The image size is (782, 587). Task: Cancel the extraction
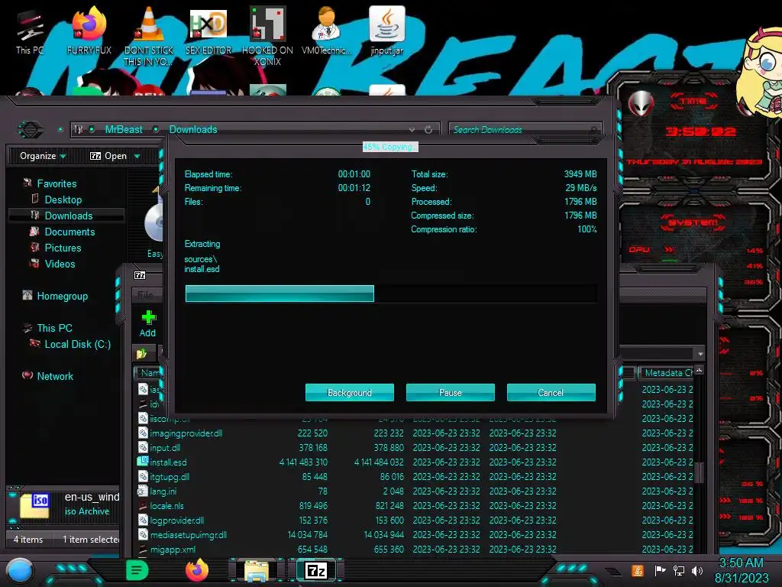click(551, 392)
